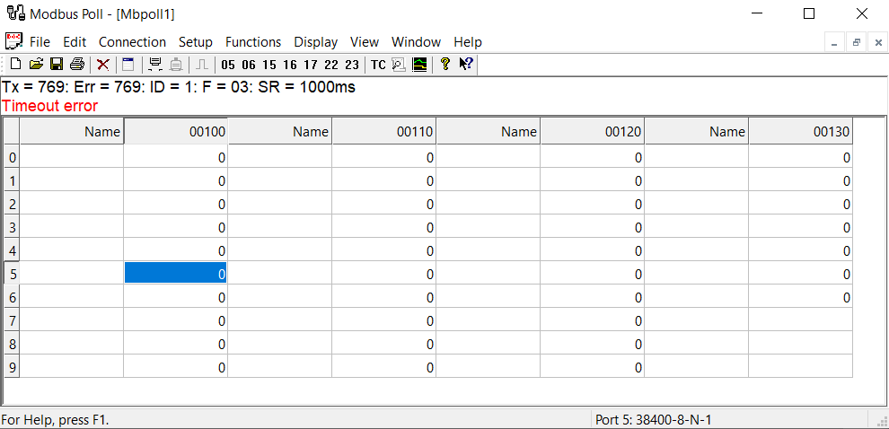Click function 05 toolbar button
Viewport: 889px width, 429px height.
[227, 65]
